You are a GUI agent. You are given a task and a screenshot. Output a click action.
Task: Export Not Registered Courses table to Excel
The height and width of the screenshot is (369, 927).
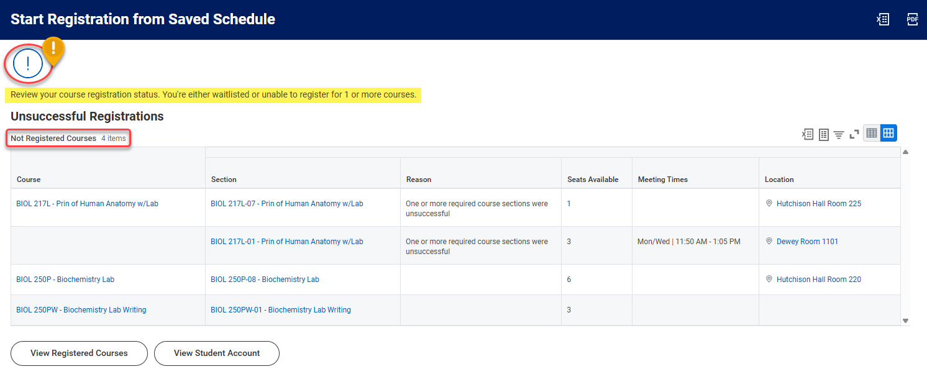(x=806, y=133)
